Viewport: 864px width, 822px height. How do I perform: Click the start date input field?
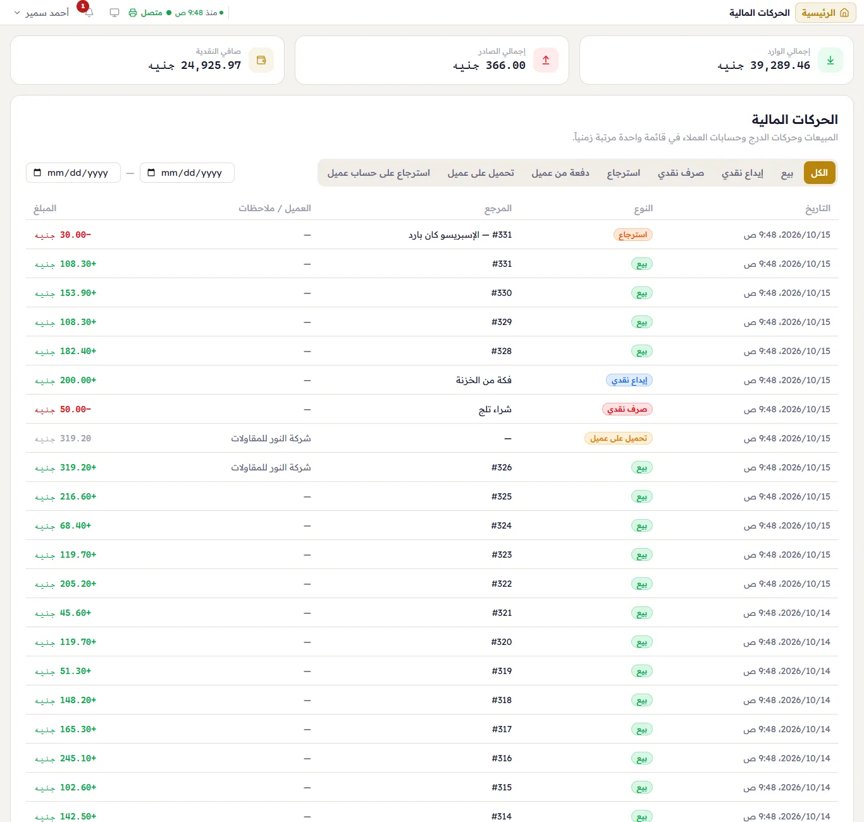click(187, 173)
